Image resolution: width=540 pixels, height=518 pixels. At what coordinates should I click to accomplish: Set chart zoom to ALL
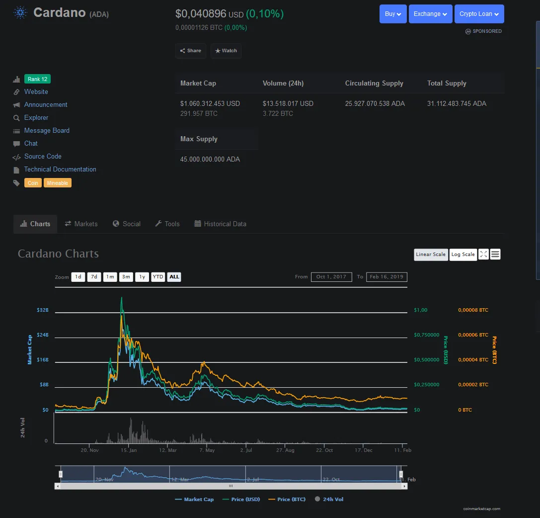tap(174, 277)
